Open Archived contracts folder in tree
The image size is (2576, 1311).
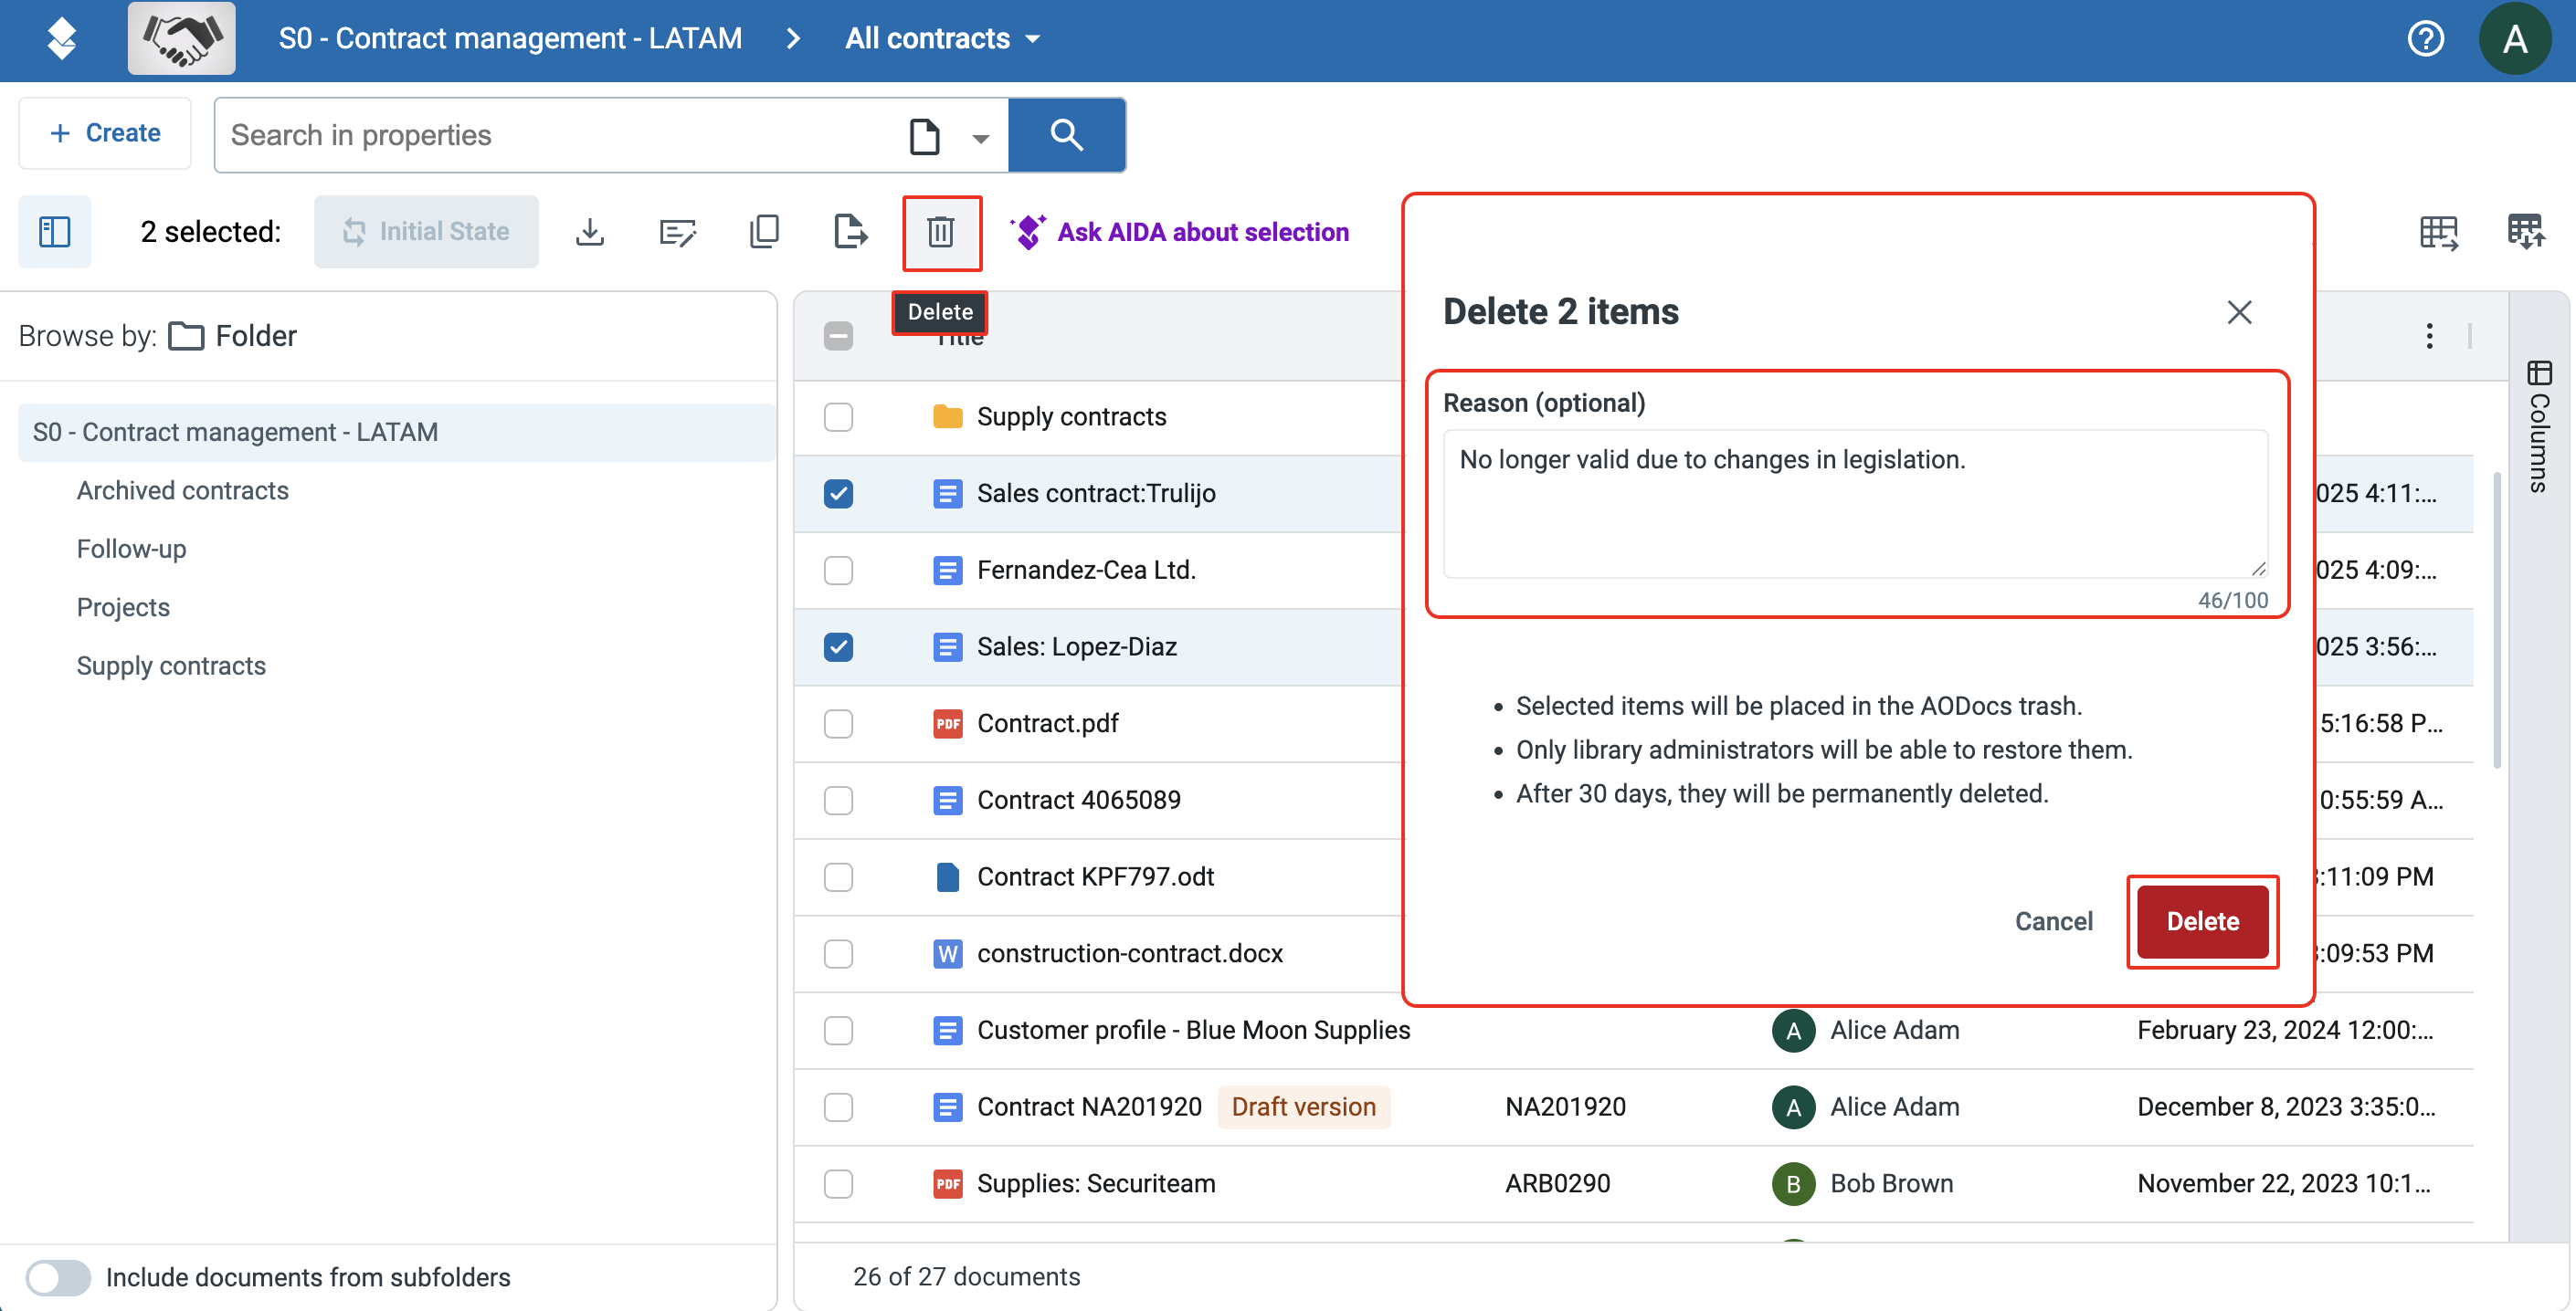click(183, 490)
